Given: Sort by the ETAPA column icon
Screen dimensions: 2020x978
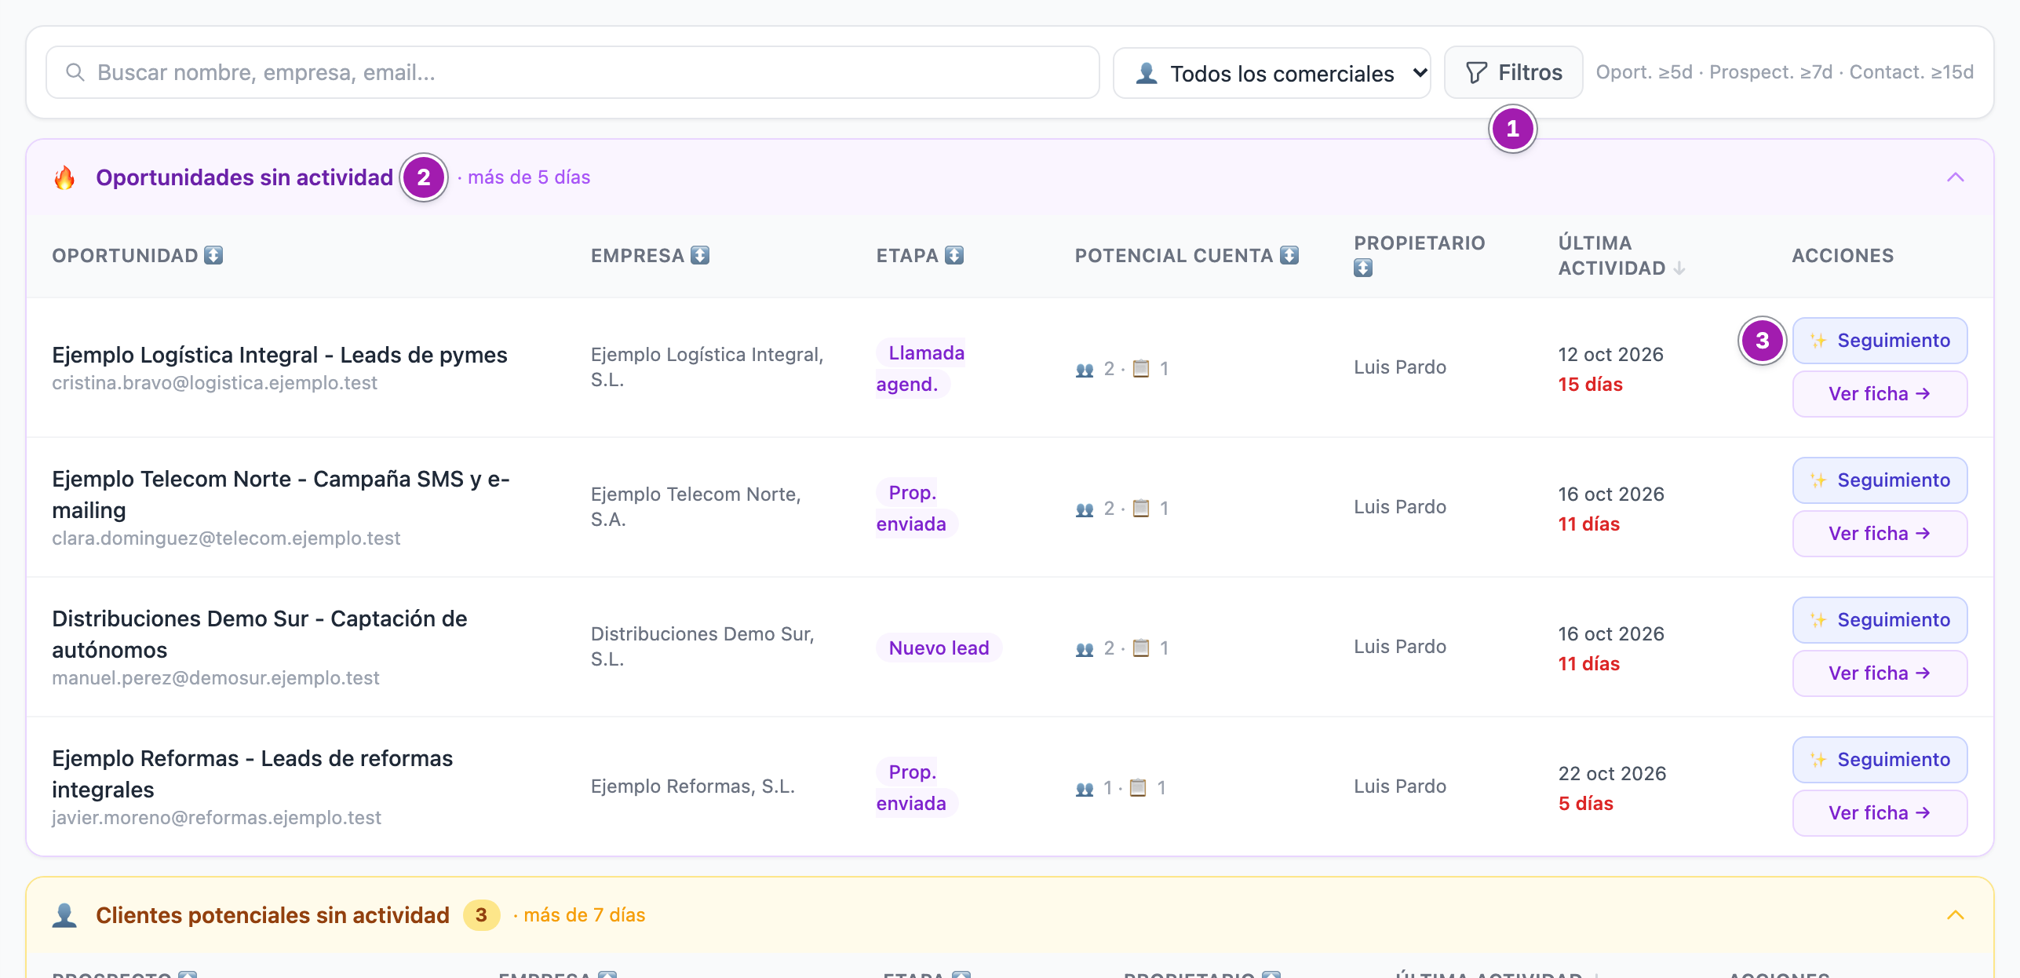Looking at the screenshot, I should pyautogui.click(x=954, y=255).
